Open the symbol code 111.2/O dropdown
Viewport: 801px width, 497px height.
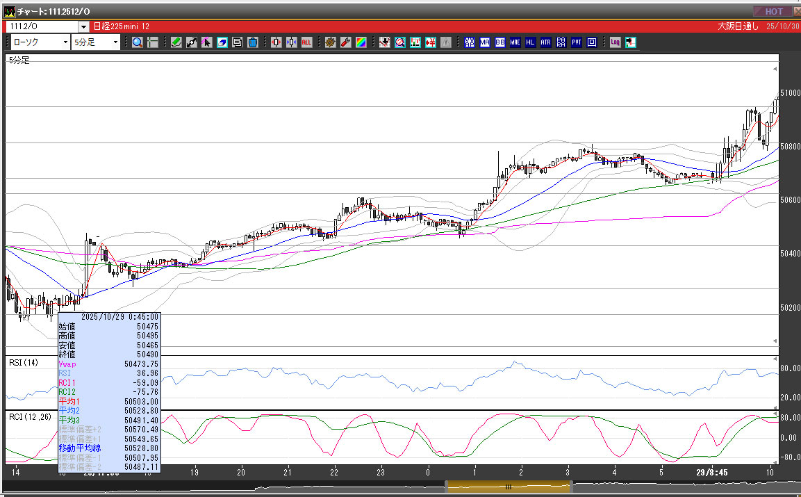(83, 26)
